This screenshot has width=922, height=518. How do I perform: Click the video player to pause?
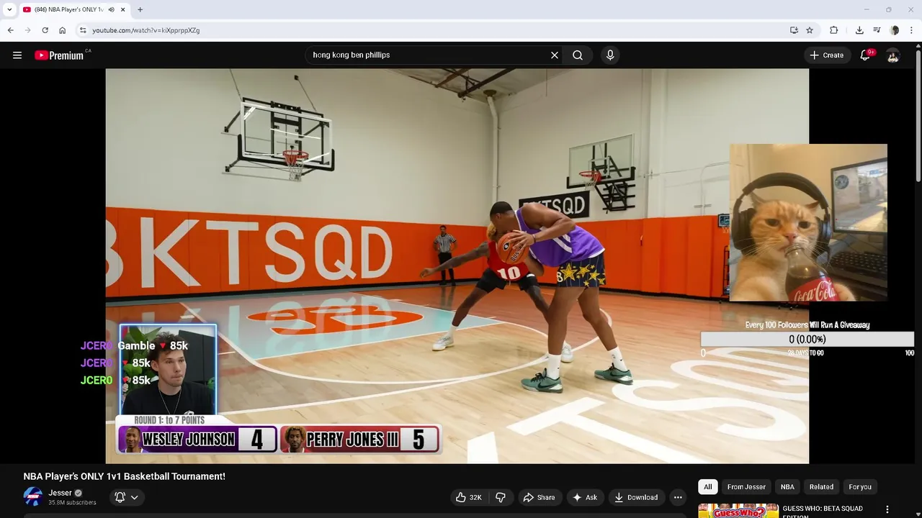(457, 266)
